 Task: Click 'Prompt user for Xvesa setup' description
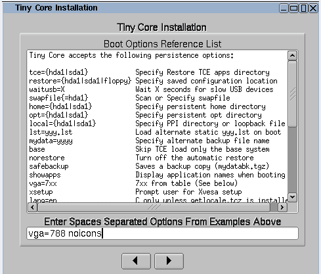click(x=188, y=192)
